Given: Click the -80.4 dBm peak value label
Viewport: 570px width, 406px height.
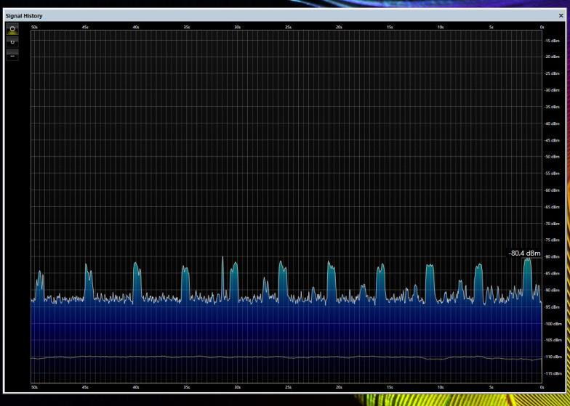Looking at the screenshot, I should (x=524, y=253).
